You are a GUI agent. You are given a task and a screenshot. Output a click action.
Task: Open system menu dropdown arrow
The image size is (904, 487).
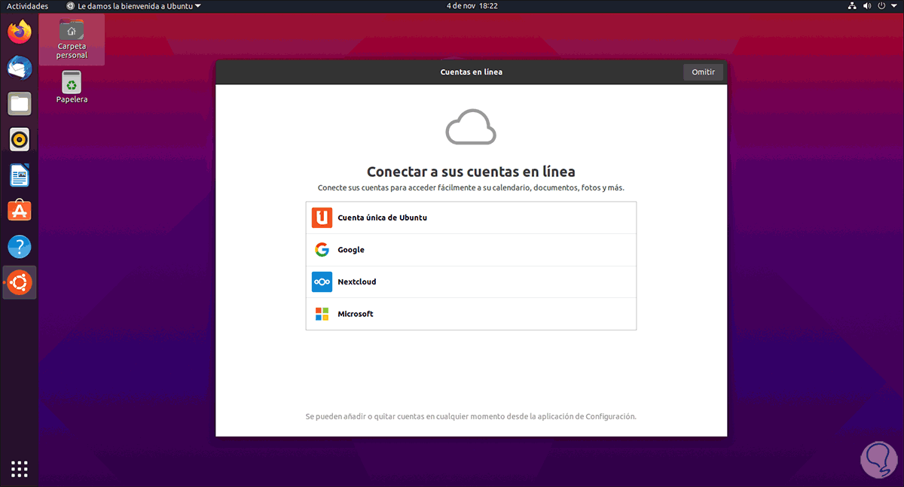coord(895,6)
